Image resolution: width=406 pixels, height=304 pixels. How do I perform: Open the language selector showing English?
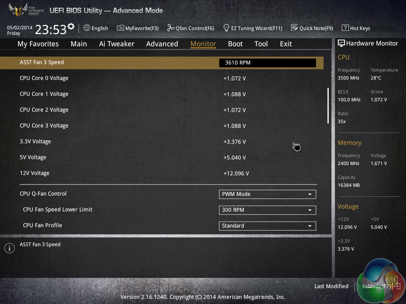[x=96, y=28]
